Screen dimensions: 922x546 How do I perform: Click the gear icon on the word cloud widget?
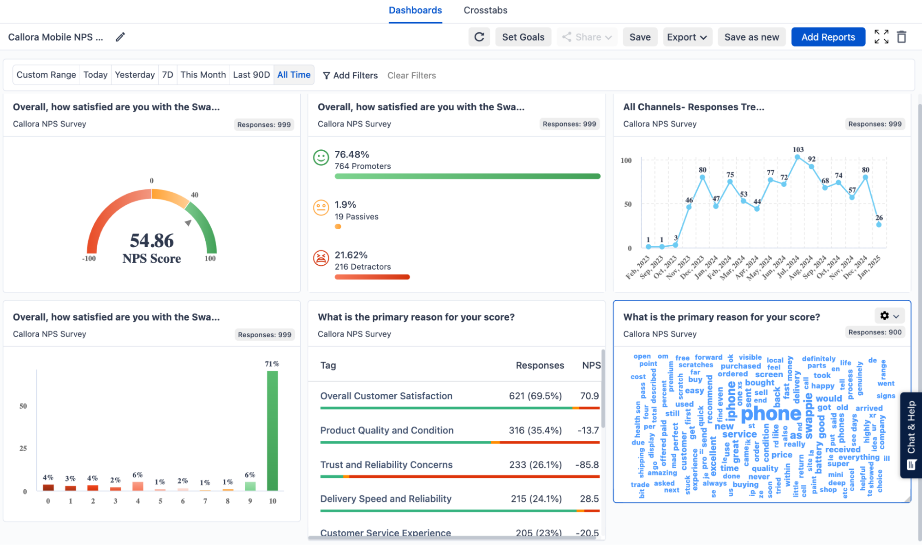point(884,316)
